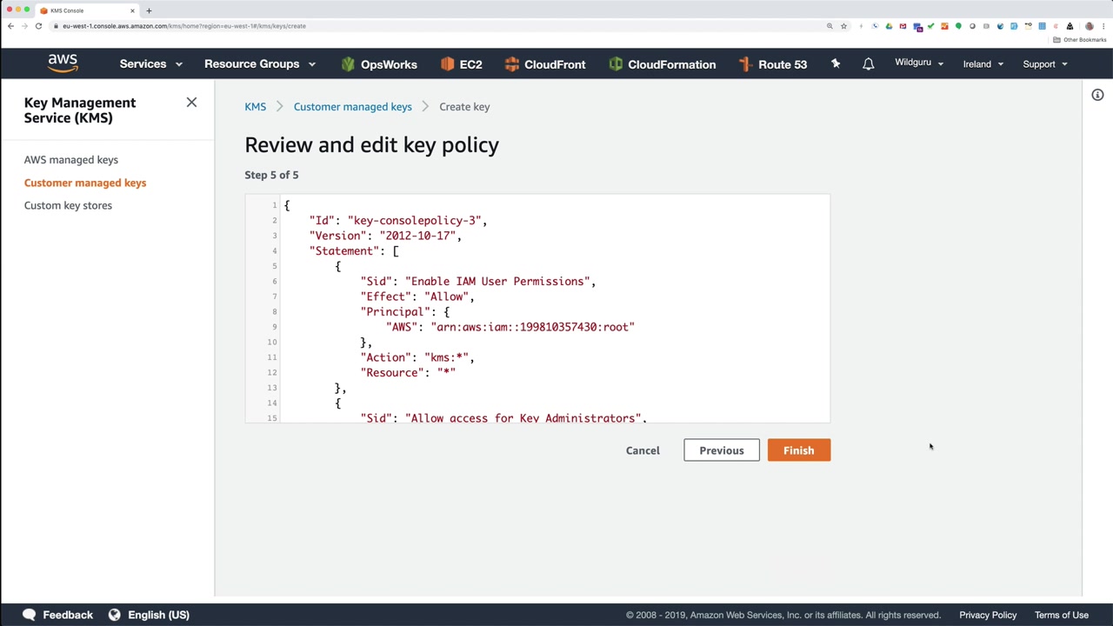Image resolution: width=1113 pixels, height=626 pixels.
Task: Open the Other Bookmarks folder
Action: pos(1079,40)
